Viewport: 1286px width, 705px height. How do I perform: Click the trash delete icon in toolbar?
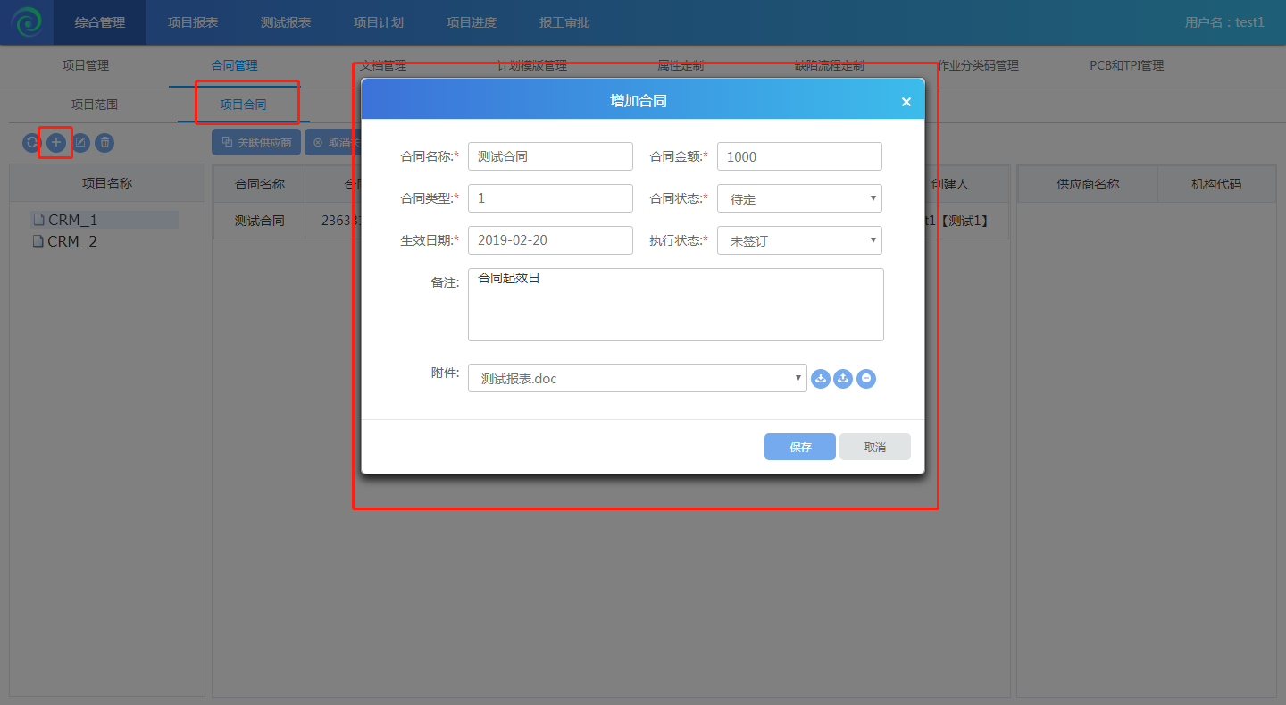[x=104, y=142]
